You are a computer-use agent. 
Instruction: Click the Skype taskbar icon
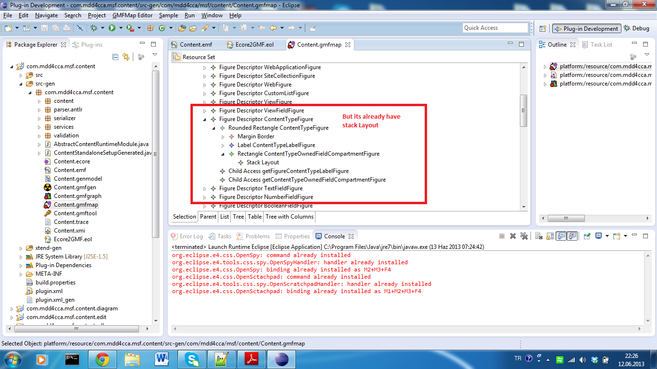coord(192,359)
